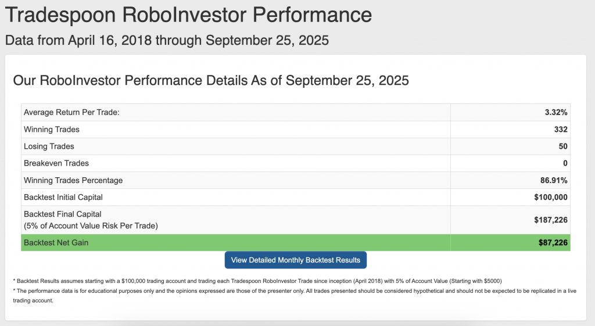
Task: Select the Performance Details section heading
Action: [211, 80]
